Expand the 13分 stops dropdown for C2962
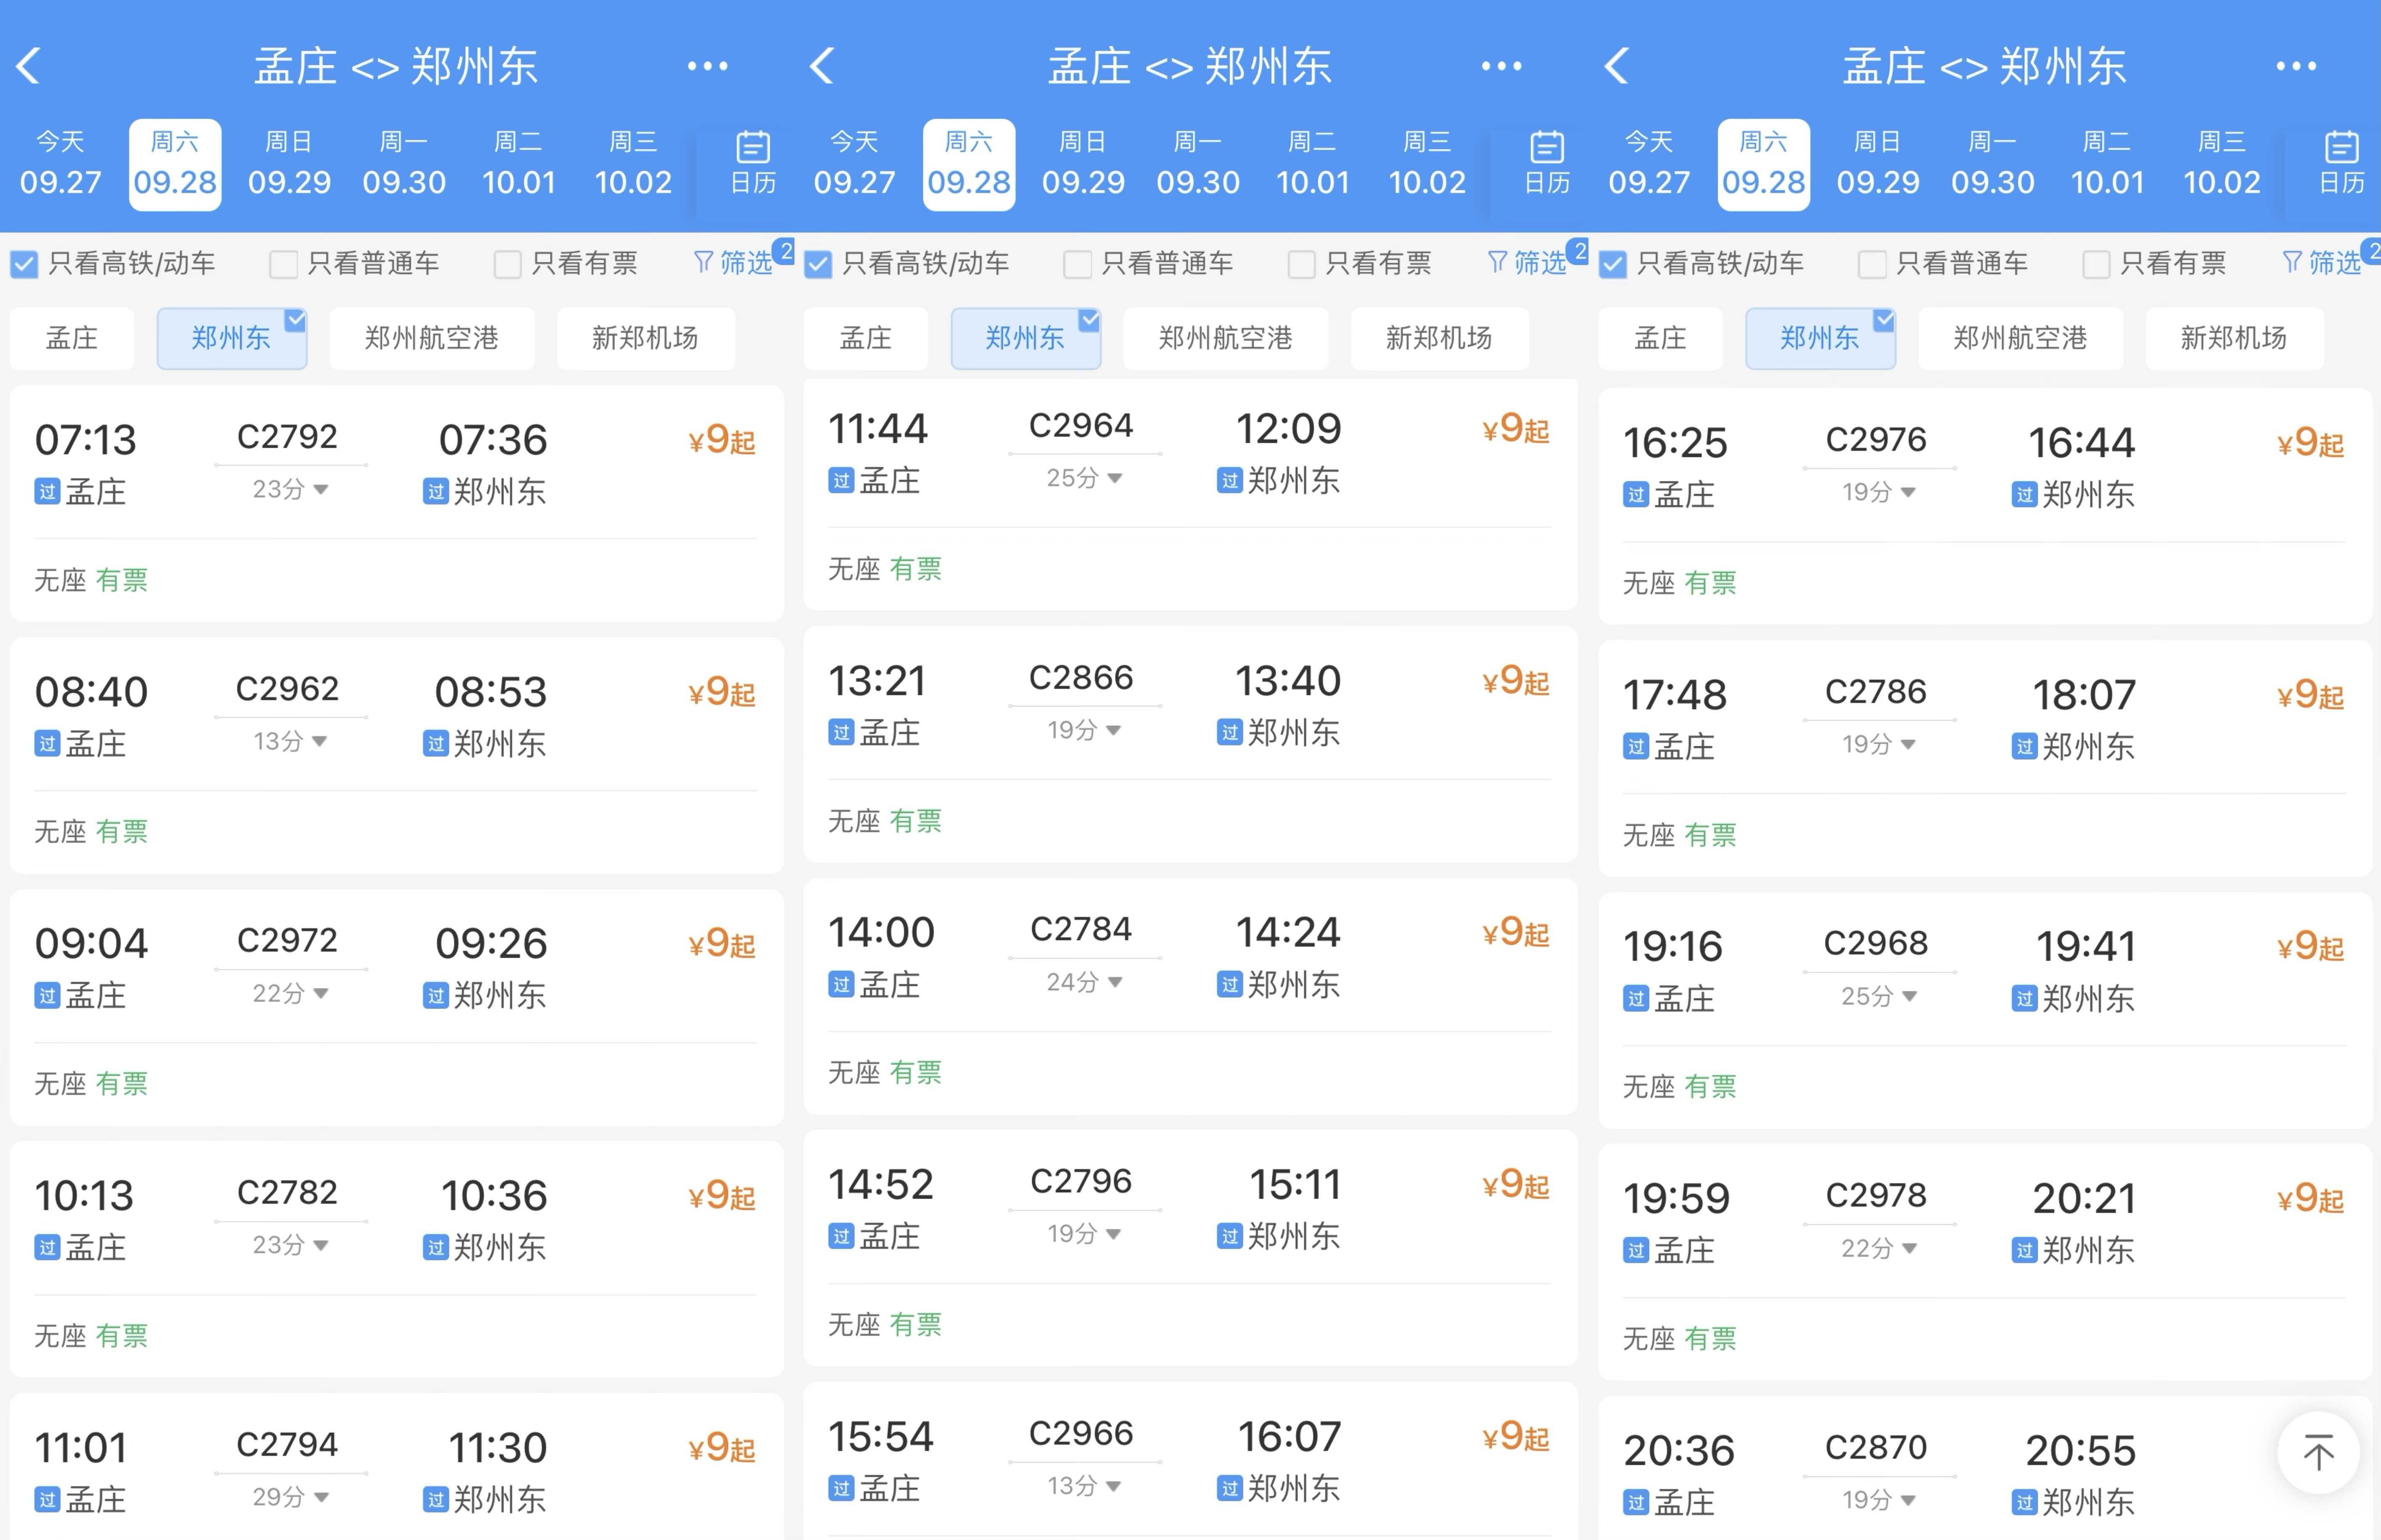The width and height of the screenshot is (2381, 1540). (290, 741)
